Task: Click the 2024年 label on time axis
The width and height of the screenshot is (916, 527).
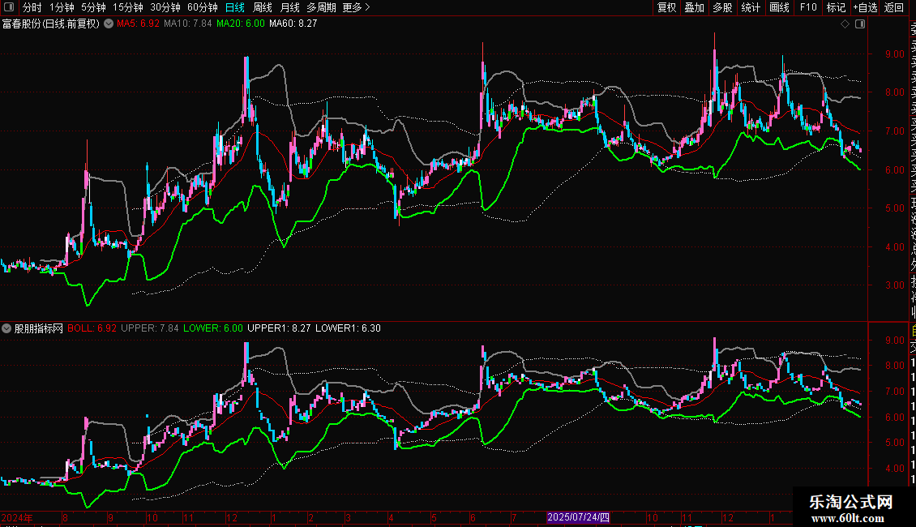Action: click(17, 517)
